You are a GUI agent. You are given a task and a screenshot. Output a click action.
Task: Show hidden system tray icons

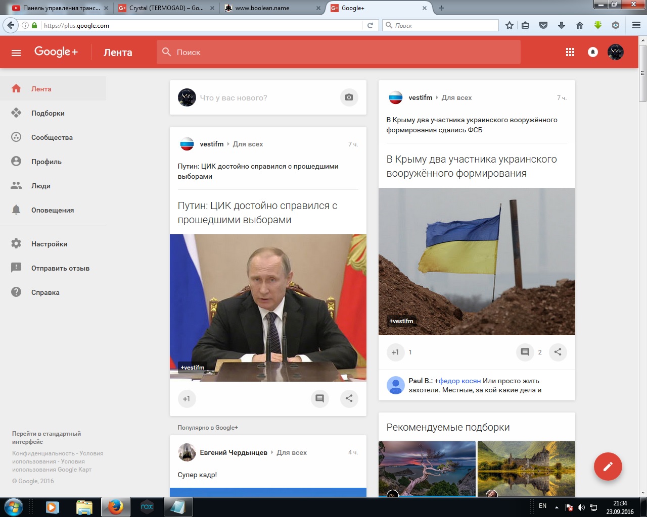click(x=557, y=507)
